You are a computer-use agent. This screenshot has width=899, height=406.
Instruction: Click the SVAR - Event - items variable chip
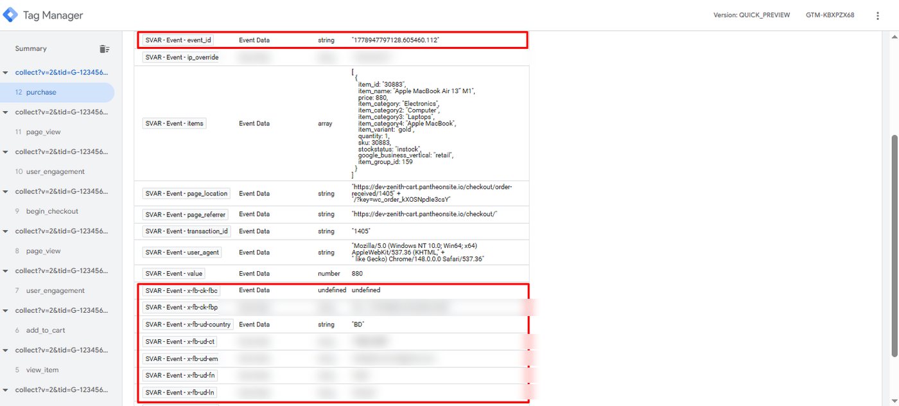pyautogui.click(x=174, y=123)
